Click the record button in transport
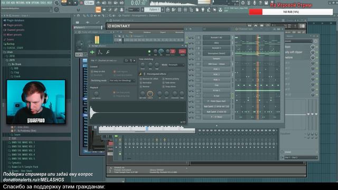 (x=81, y=3)
